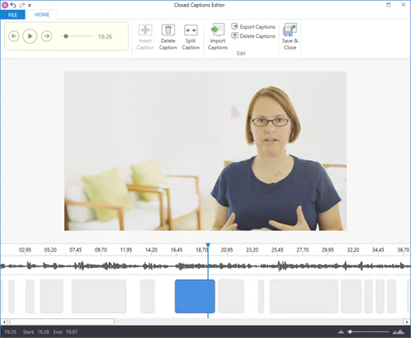Open the FILE tab

12,15
